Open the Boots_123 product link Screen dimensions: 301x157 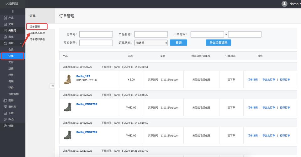[83, 76]
